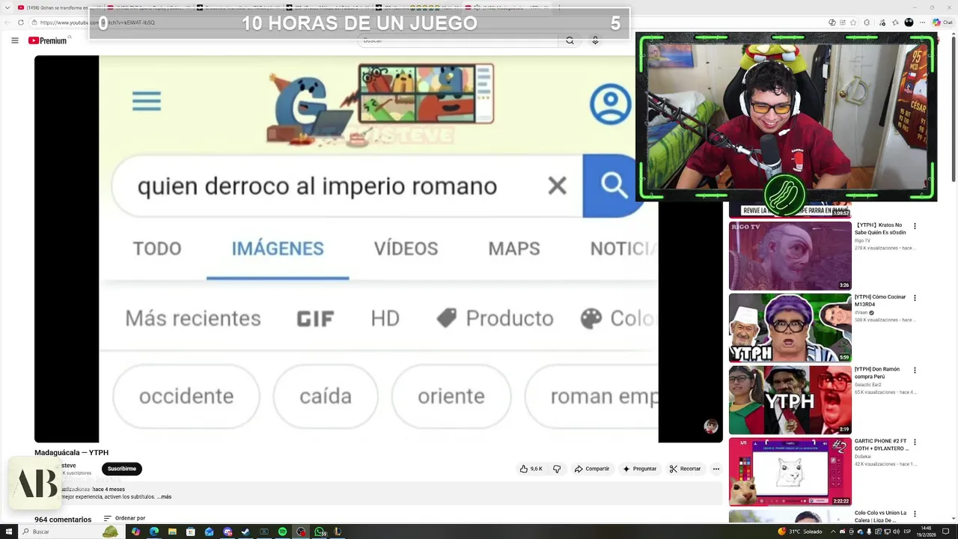Click the YouTube search magnifier button
Viewport: 958px width, 539px height.
click(x=570, y=40)
